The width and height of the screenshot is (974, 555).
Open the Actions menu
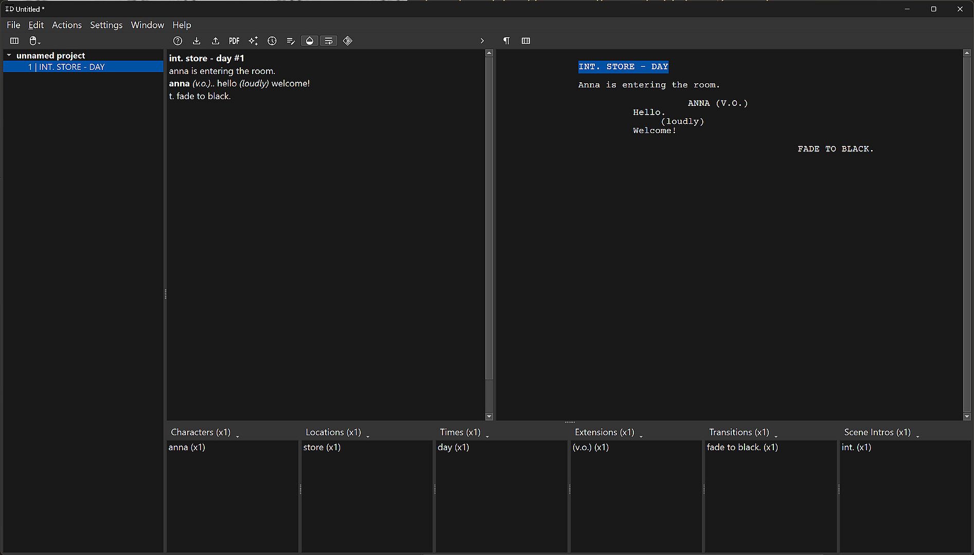(67, 25)
